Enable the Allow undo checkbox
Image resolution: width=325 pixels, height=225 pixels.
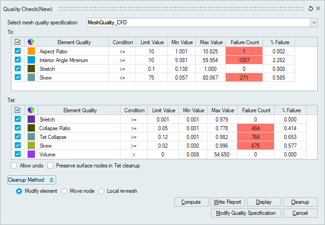(x=14, y=166)
